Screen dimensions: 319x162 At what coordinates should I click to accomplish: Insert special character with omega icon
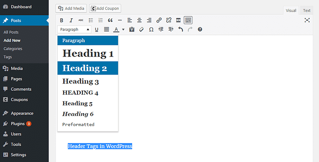[151, 30]
